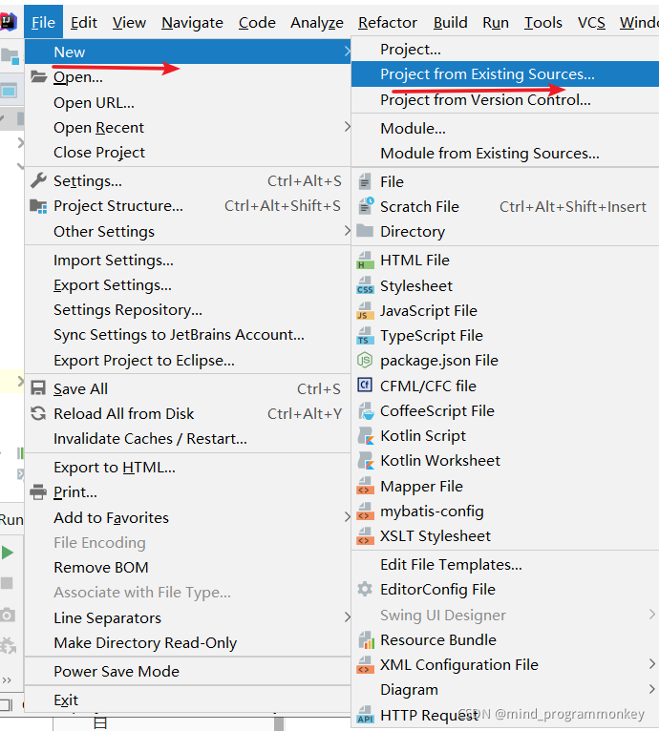Open the Build menu
Viewport: 659px width, 731px height.
coord(451,22)
